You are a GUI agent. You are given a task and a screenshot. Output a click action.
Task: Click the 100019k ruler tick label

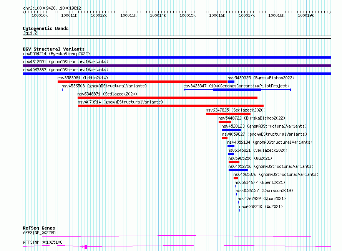click(306, 15)
